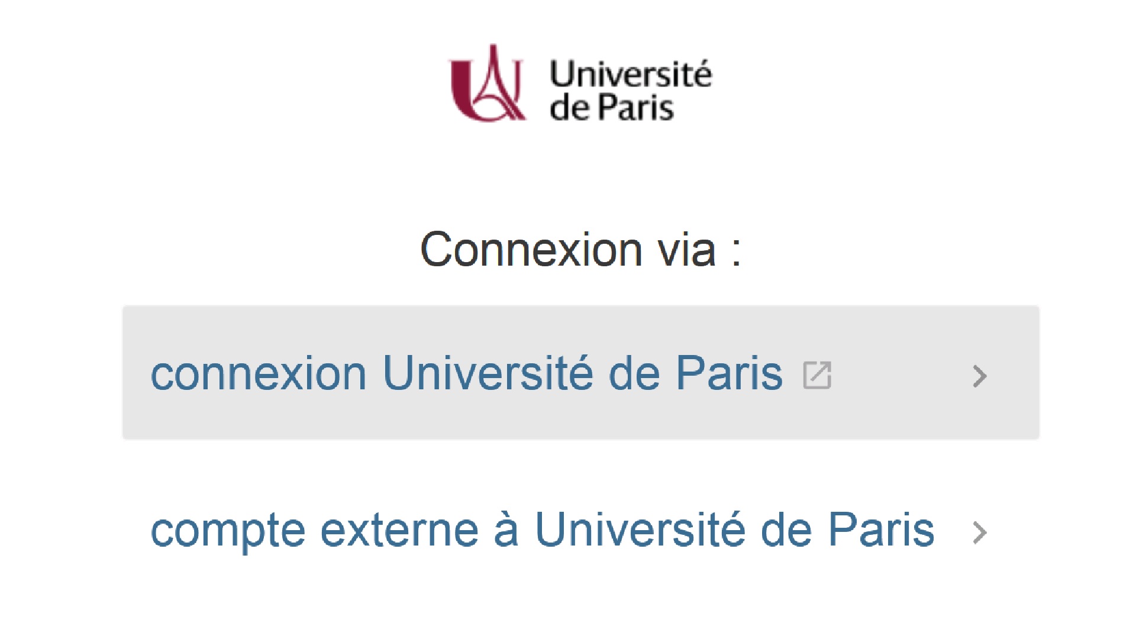Image resolution: width=1136 pixels, height=639 pixels.
Task: Click the Connexion via : heading
Action: coord(580,250)
